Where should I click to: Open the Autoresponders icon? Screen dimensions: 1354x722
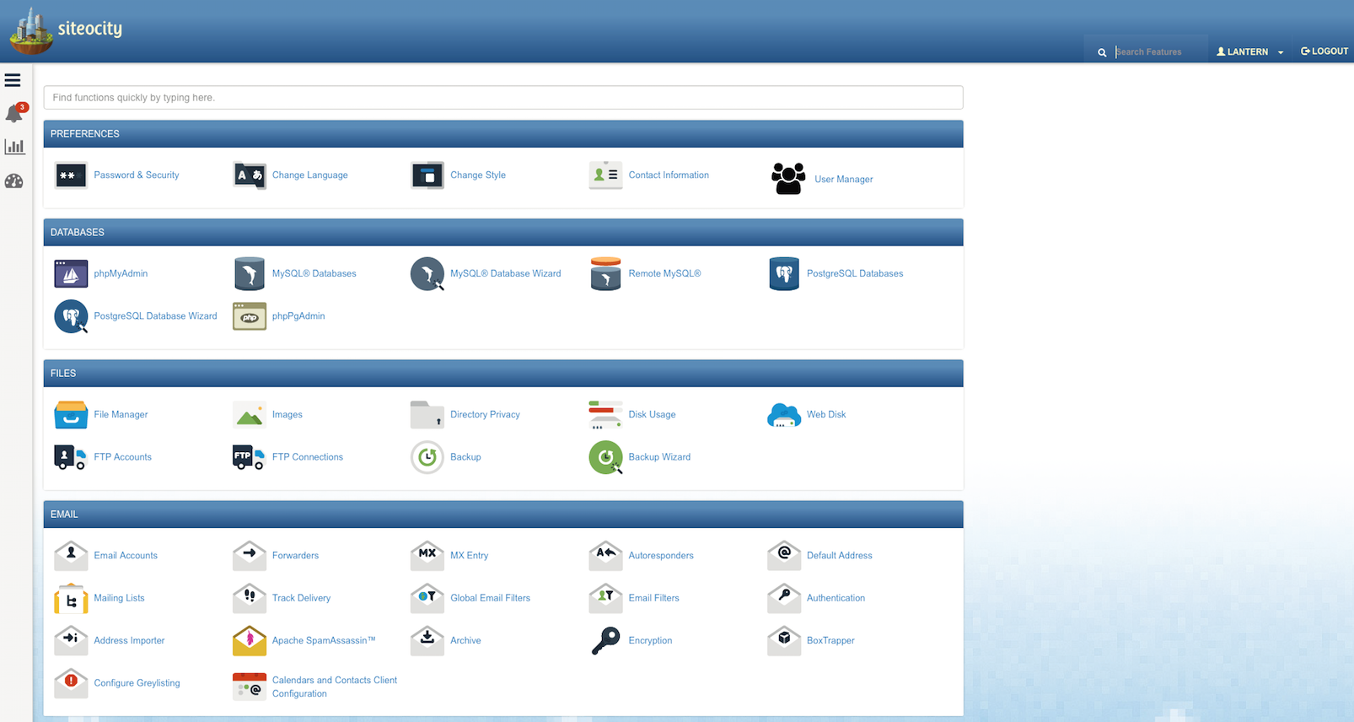click(x=605, y=555)
